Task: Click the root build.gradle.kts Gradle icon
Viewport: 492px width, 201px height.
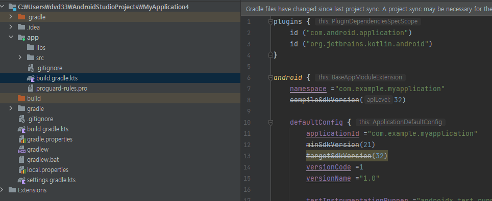Action: click(21, 129)
